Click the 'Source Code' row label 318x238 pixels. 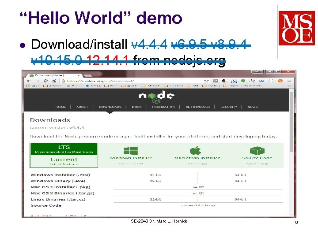[x=46, y=205]
